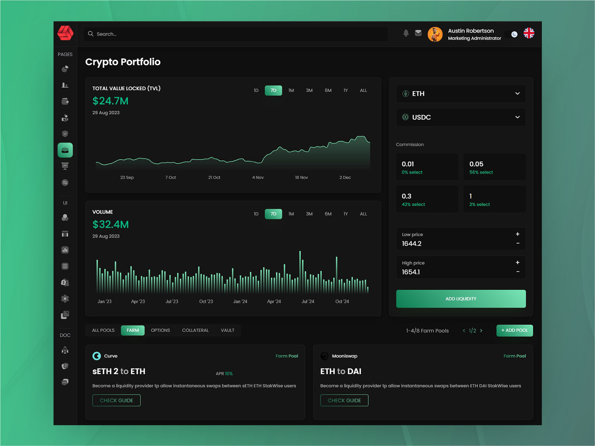Click the ADD LIQUIDITY button
The width and height of the screenshot is (595, 446).
tap(460, 299)
